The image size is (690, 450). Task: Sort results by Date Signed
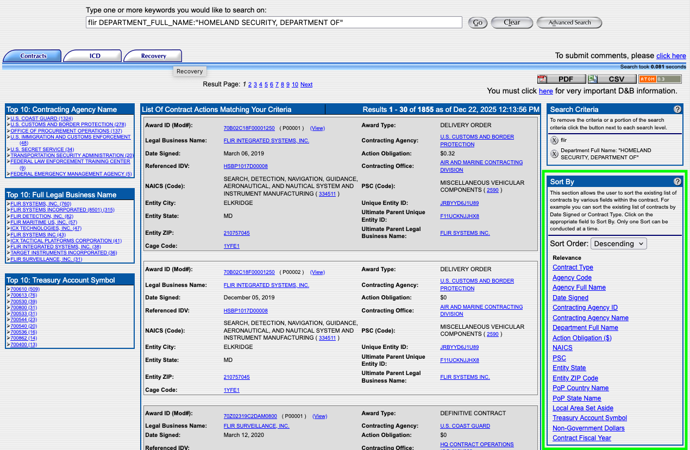pyautogui.click(x=570, y=297)
